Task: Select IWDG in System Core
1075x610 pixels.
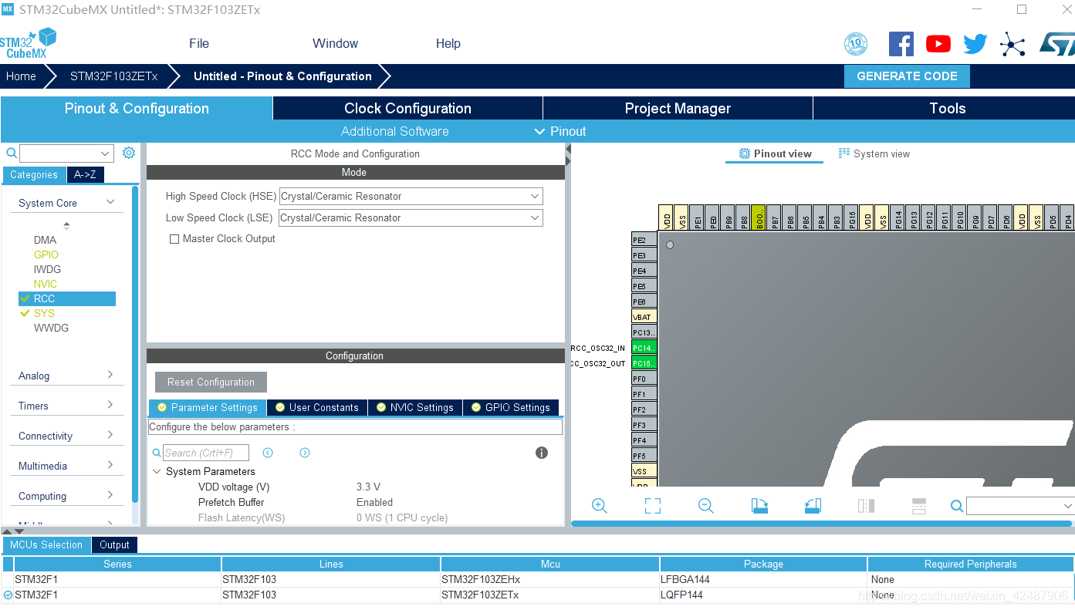Action: [x=47, y=270]
